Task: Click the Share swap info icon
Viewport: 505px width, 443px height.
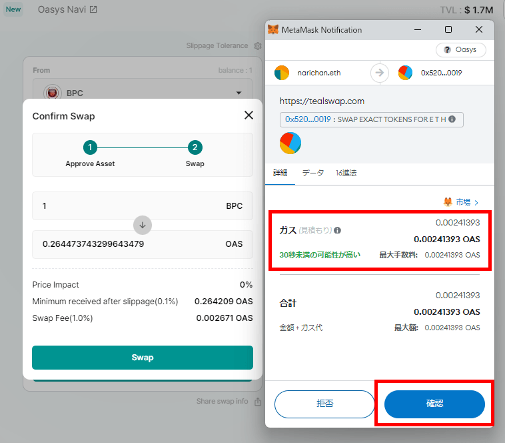Action: [x=258, y=402]
